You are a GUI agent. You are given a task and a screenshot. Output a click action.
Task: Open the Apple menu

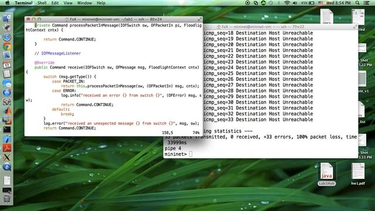tap(7, 3)
